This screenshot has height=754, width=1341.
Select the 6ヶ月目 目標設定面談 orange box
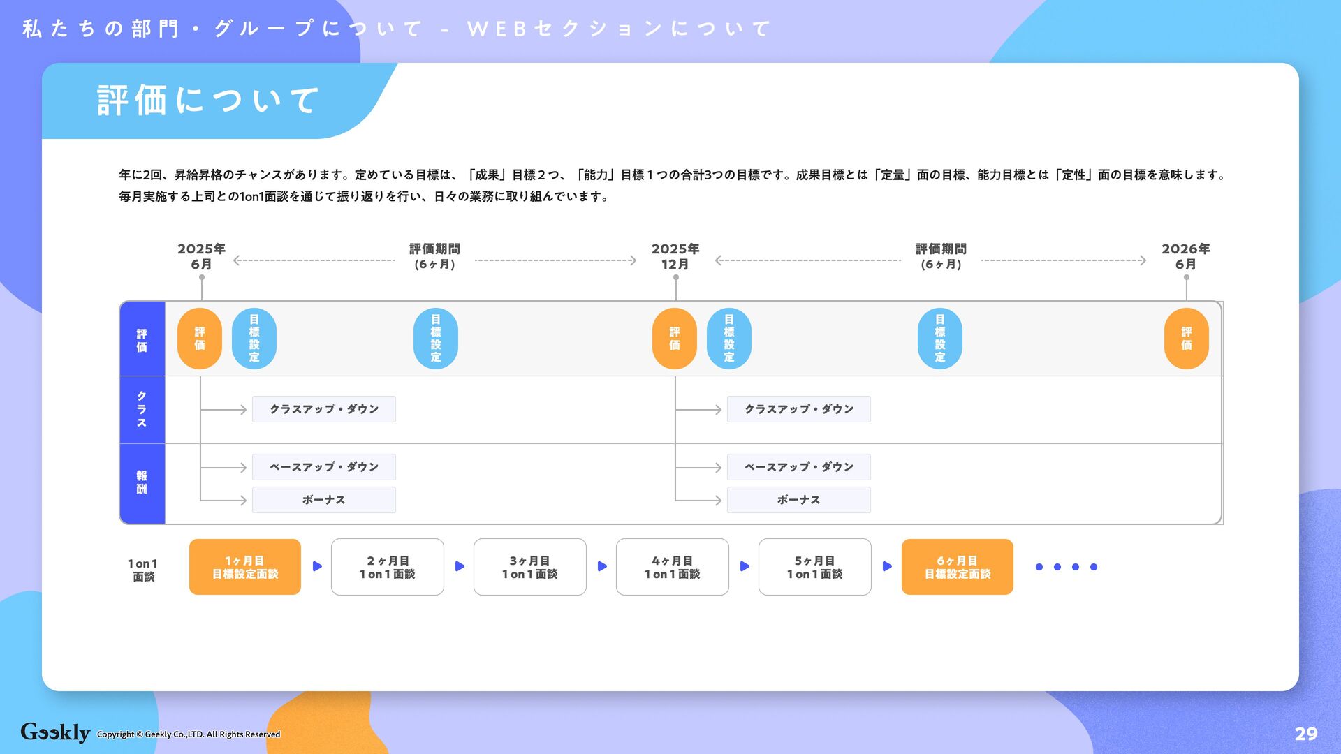(x=957, y=567)
